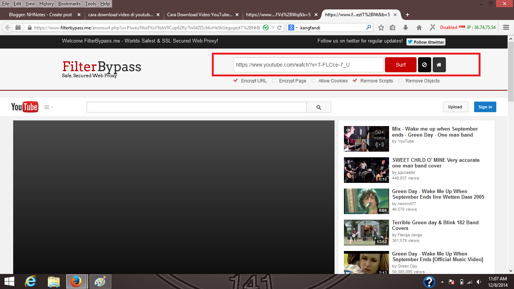Image resolution: width=514 pixels, height=289 pixels.
Task: Click the YouTube Upload button
Action: (455, 107)
